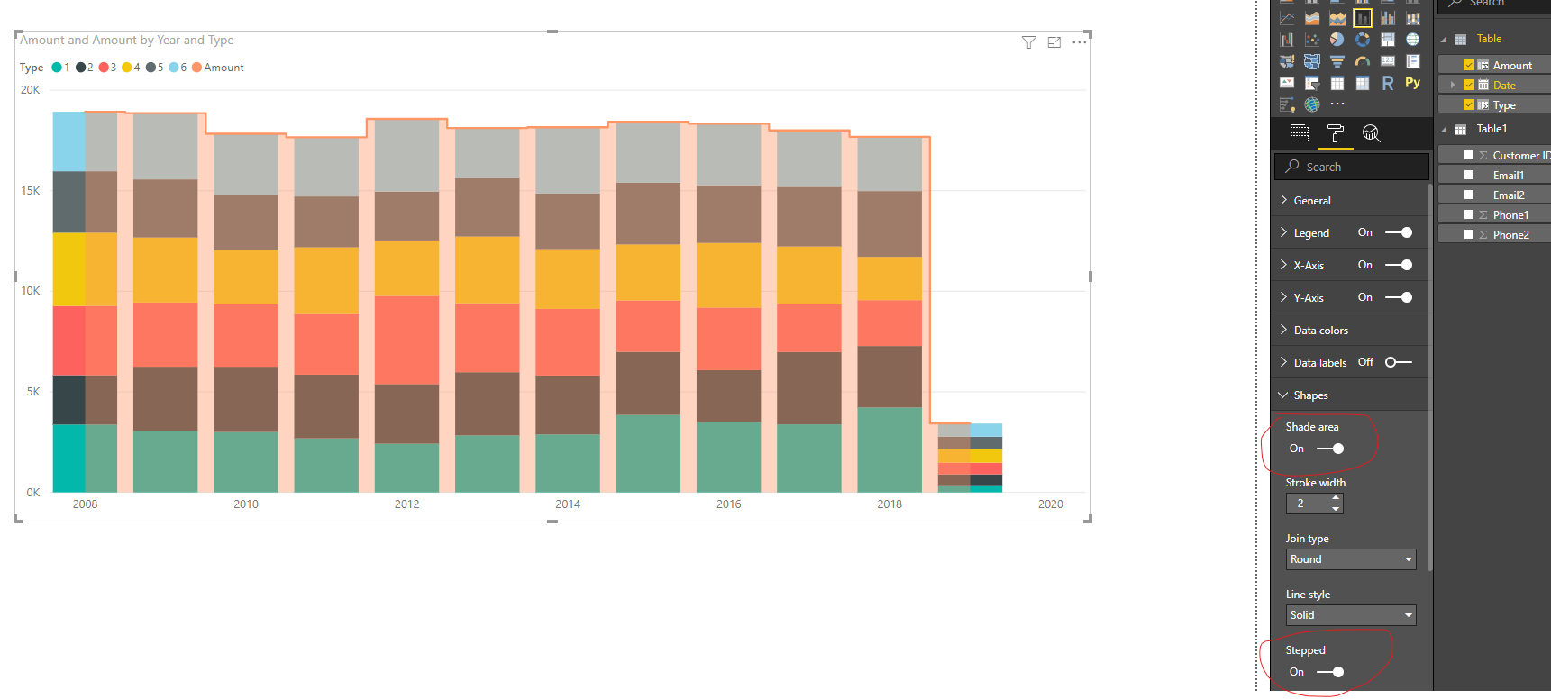Open chart filter icon on visual header
The width and height of the screenshot is (1551, 699).
[x=1028, y=42]
